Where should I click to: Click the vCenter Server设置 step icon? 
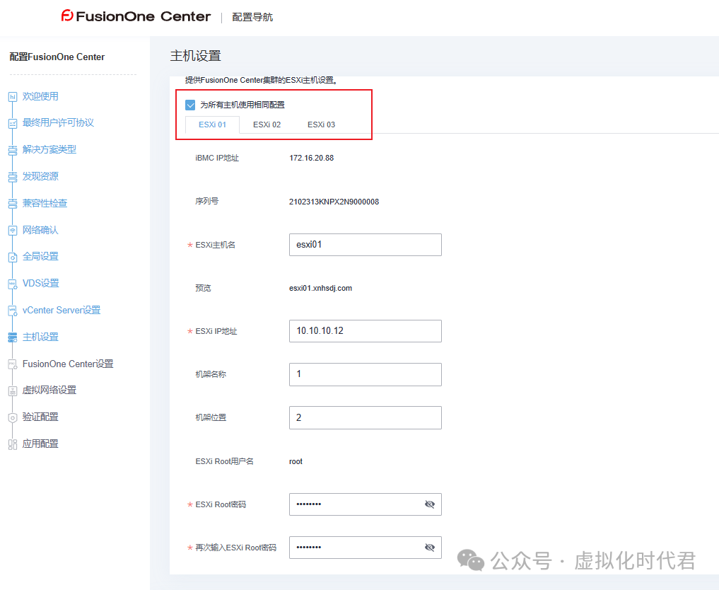click(x=13, y=311)
